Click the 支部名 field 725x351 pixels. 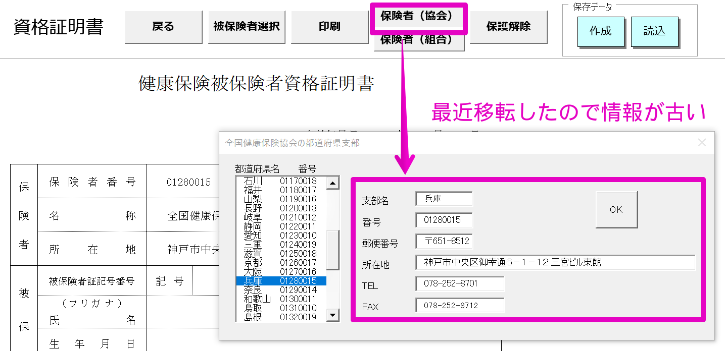444,199
